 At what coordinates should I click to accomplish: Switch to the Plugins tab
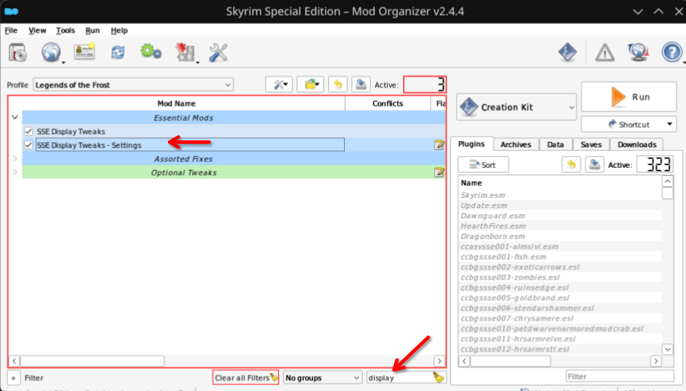(x=471, y=144)
